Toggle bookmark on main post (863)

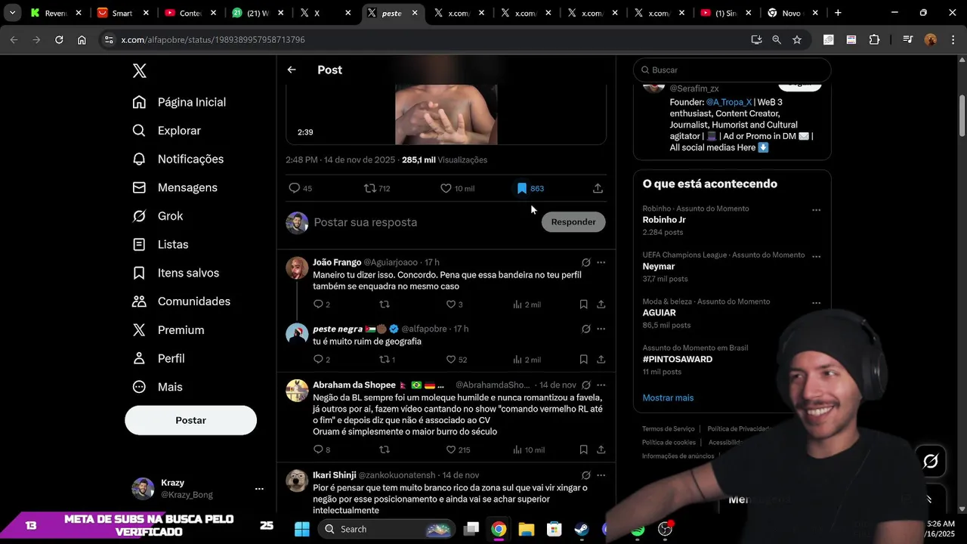click(x=530, y=188)
